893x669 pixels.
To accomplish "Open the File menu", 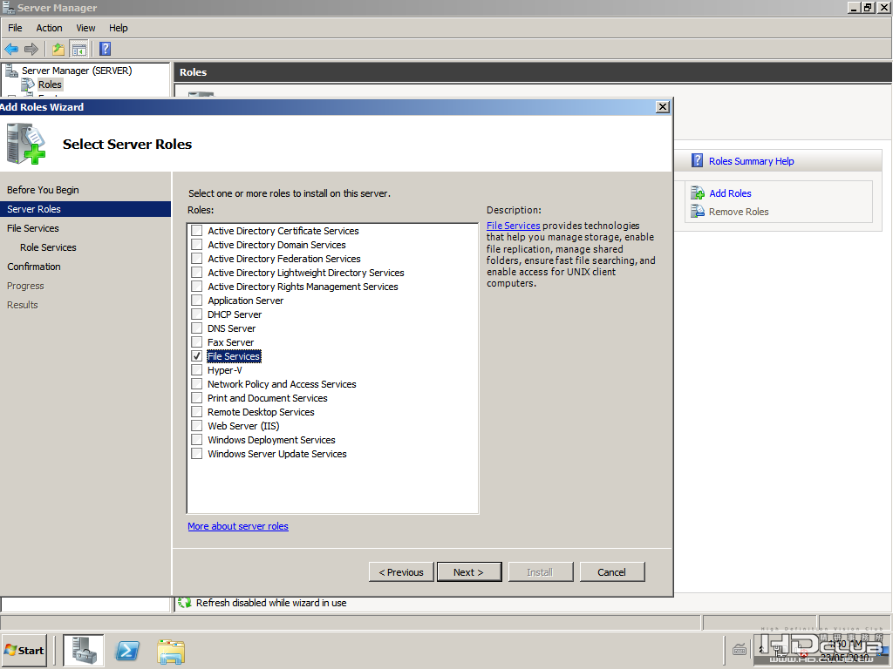I will 15,28.
